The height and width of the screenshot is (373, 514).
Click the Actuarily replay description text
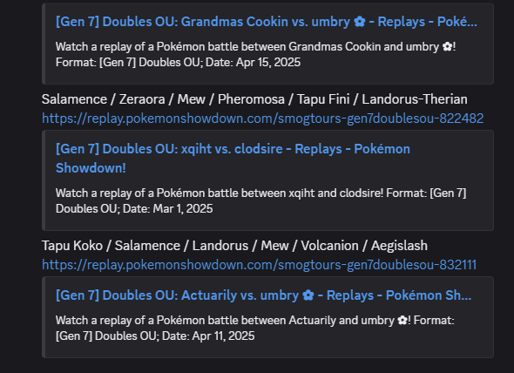(255, 328)
